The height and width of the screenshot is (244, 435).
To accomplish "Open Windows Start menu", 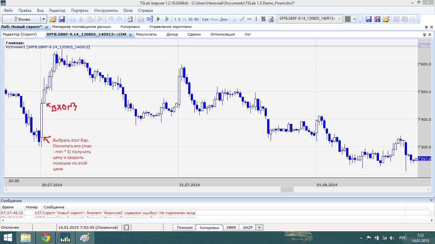I will [x=8, y=238].
